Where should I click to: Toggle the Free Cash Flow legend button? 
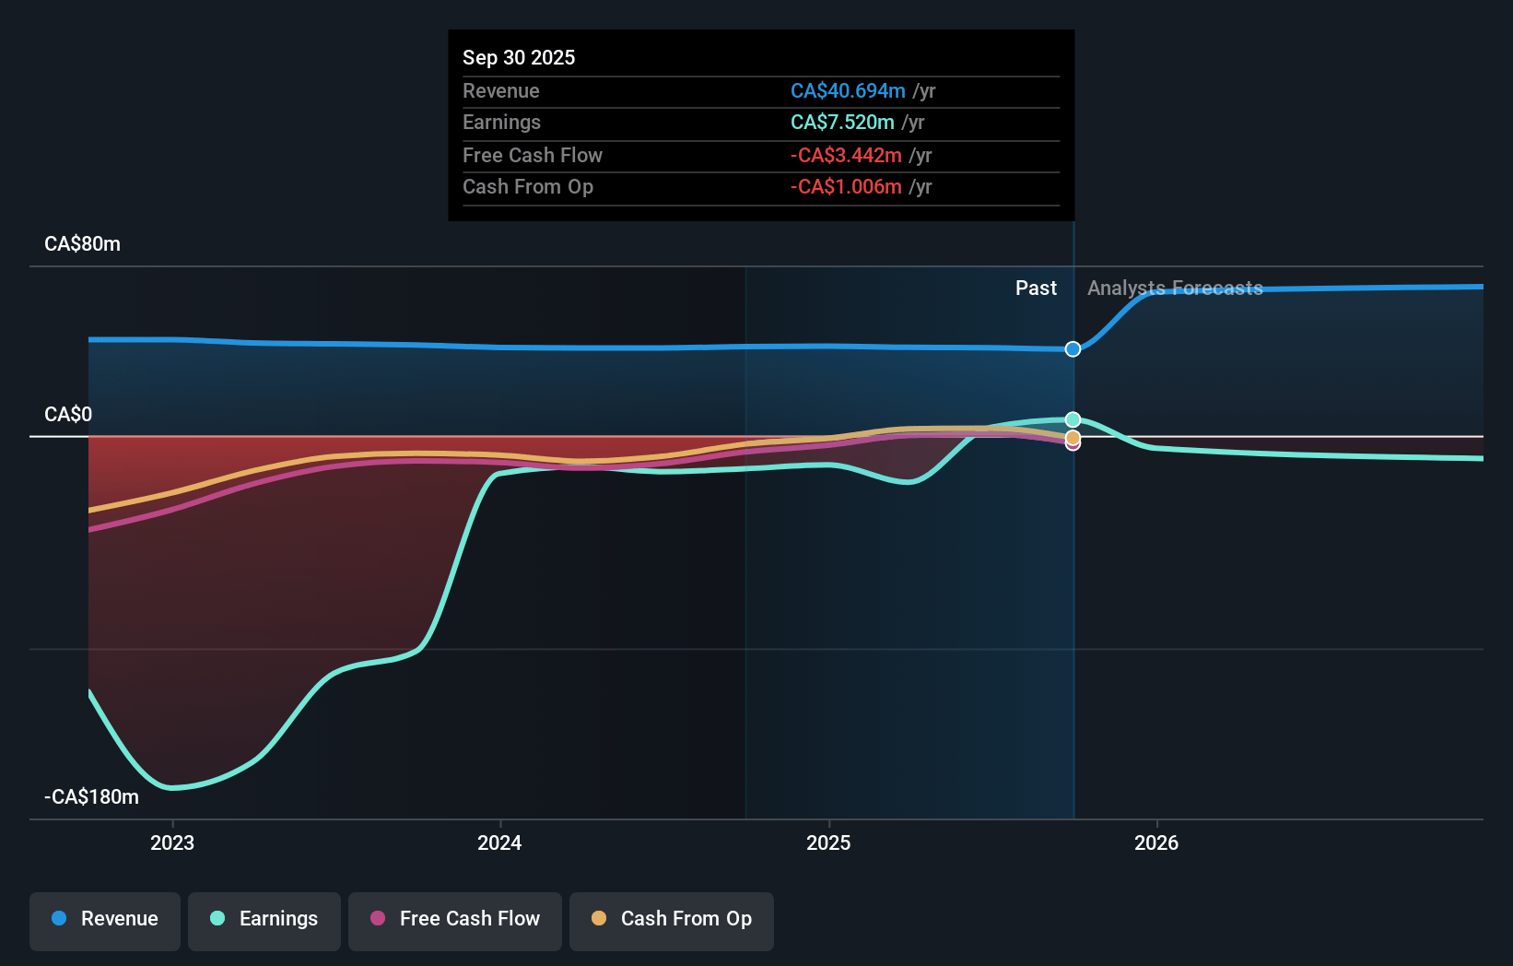click(455, 920)
